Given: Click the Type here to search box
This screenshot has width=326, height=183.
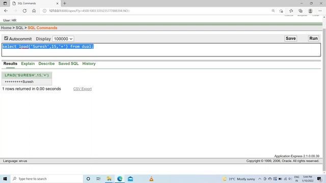Looking at the screenshot, I should (47, 178).
